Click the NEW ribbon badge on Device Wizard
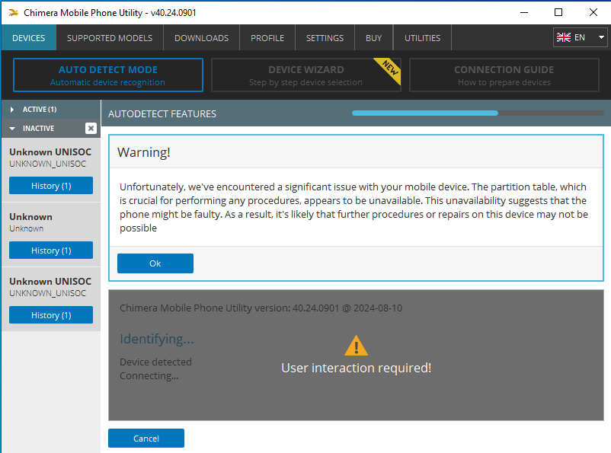This screenshot has height=453, width=611. pos(389,69)
